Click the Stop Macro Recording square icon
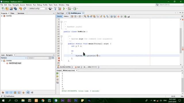The width and height of the screenshot is (184, 103). pos(122,17)
